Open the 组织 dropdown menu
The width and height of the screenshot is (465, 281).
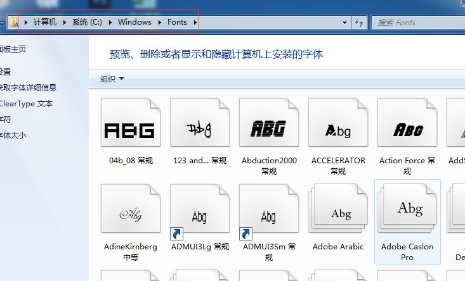[112, 79]
